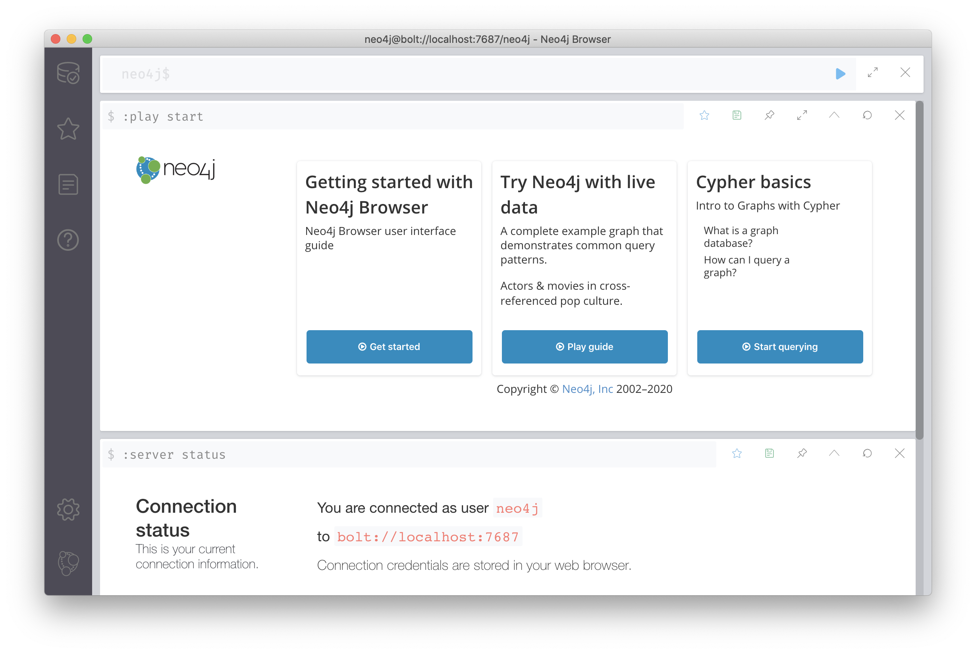This screenshot has height=654, width=976.
Task: Click the Get started button
Action: coord(389,346)
